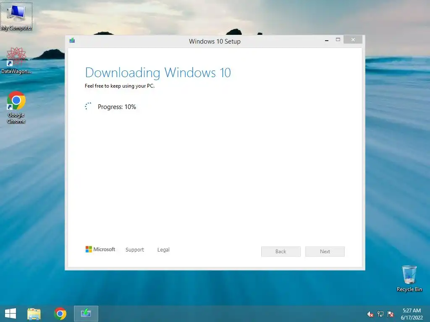Open the Legal link
The image size is (430, 322).
pos(163,250)
